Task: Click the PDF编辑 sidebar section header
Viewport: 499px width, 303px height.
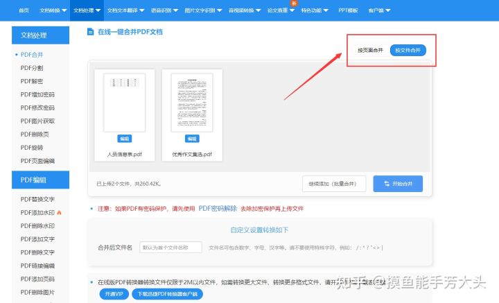Action: (x=40, y=180)
